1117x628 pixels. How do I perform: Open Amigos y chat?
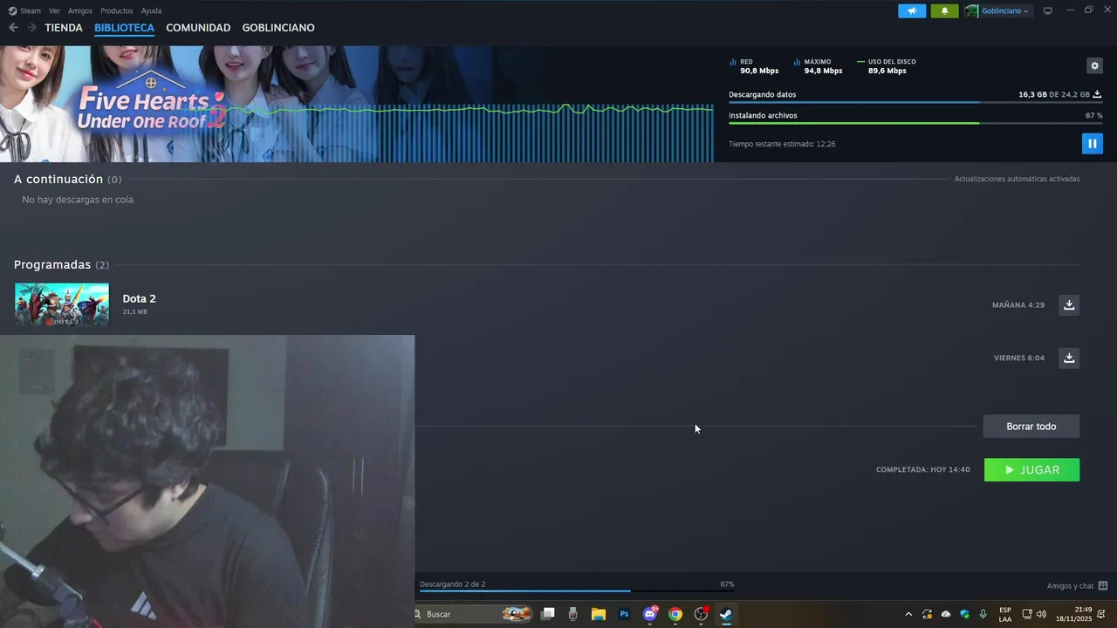(x=1070, y=586)
